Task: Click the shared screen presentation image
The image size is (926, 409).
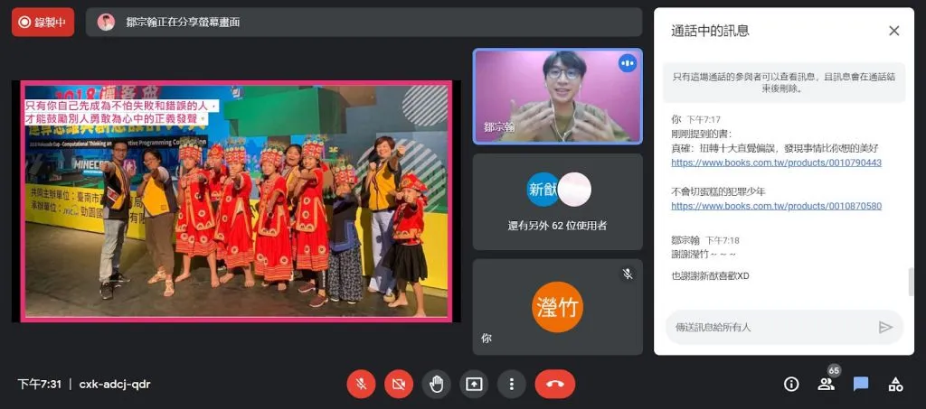Action: coord(236,200)
